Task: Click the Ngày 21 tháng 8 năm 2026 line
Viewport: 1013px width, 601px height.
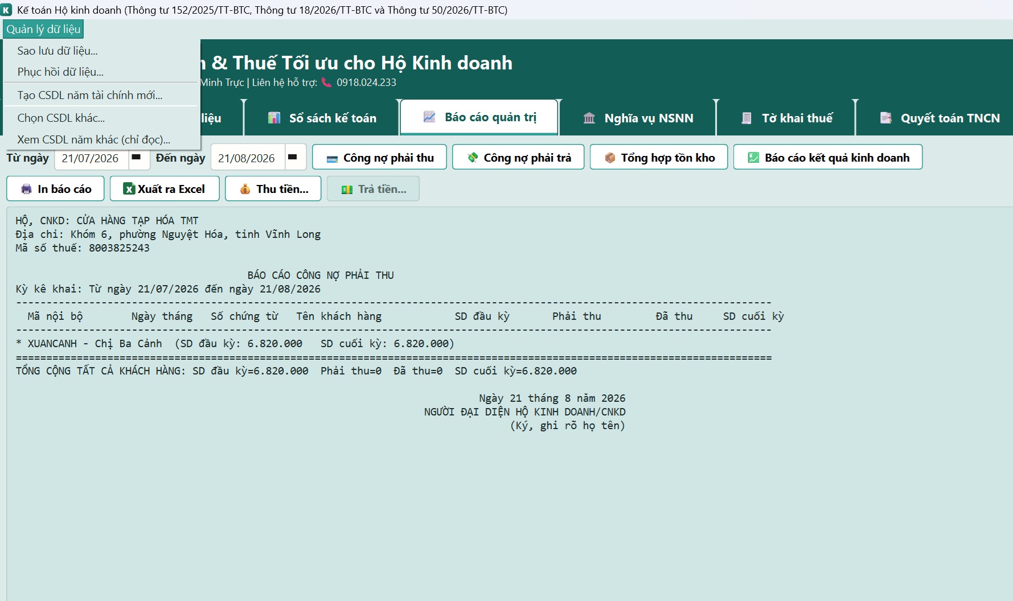Action: click(552, 398)
